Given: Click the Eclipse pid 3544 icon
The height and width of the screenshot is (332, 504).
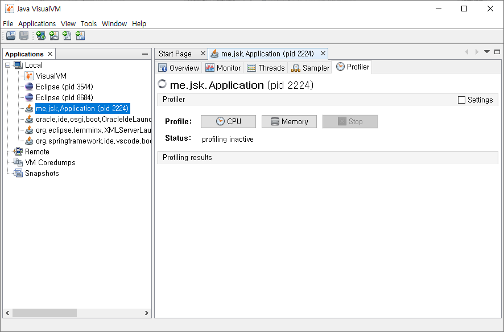Looking at the screenshot, I should tap(29, 87).
